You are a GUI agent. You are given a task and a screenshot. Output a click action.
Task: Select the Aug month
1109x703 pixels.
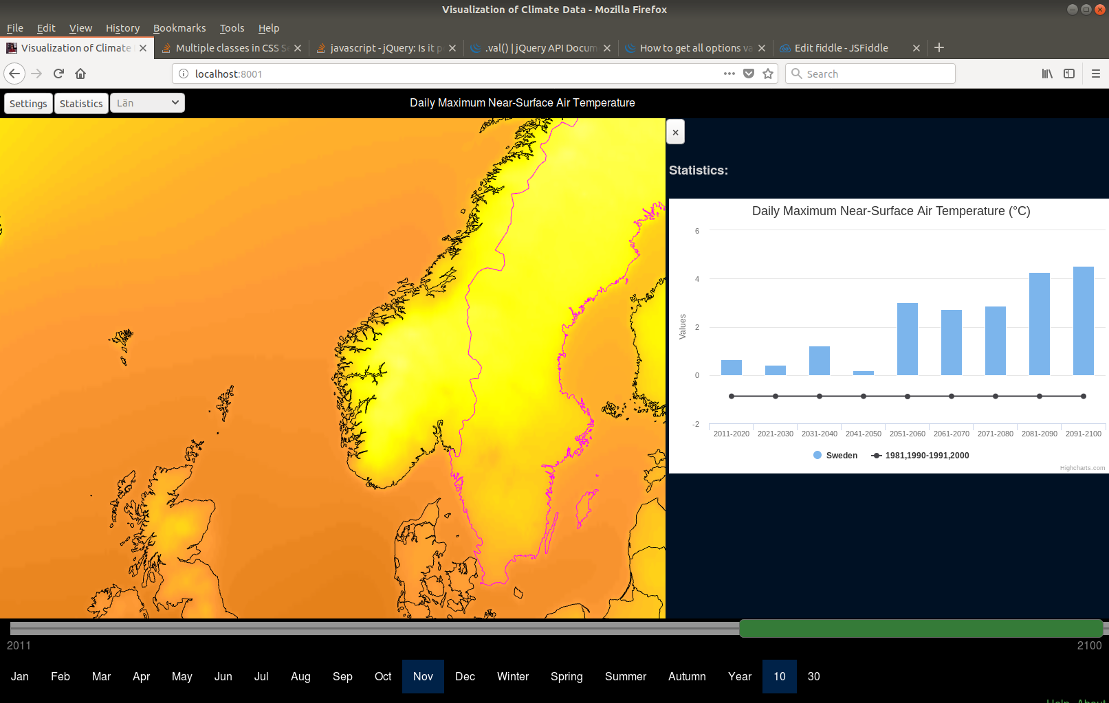click(x=300, y=676)
